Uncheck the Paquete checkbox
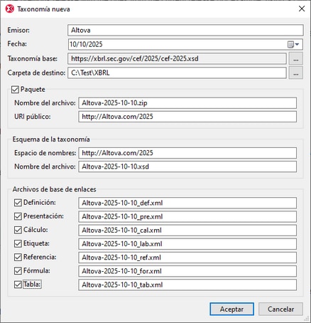The image size is (311, 323). 15,90
